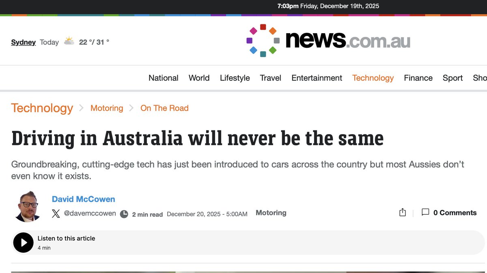Click the X icon beside @davemccowen

[x=56, y=213]
